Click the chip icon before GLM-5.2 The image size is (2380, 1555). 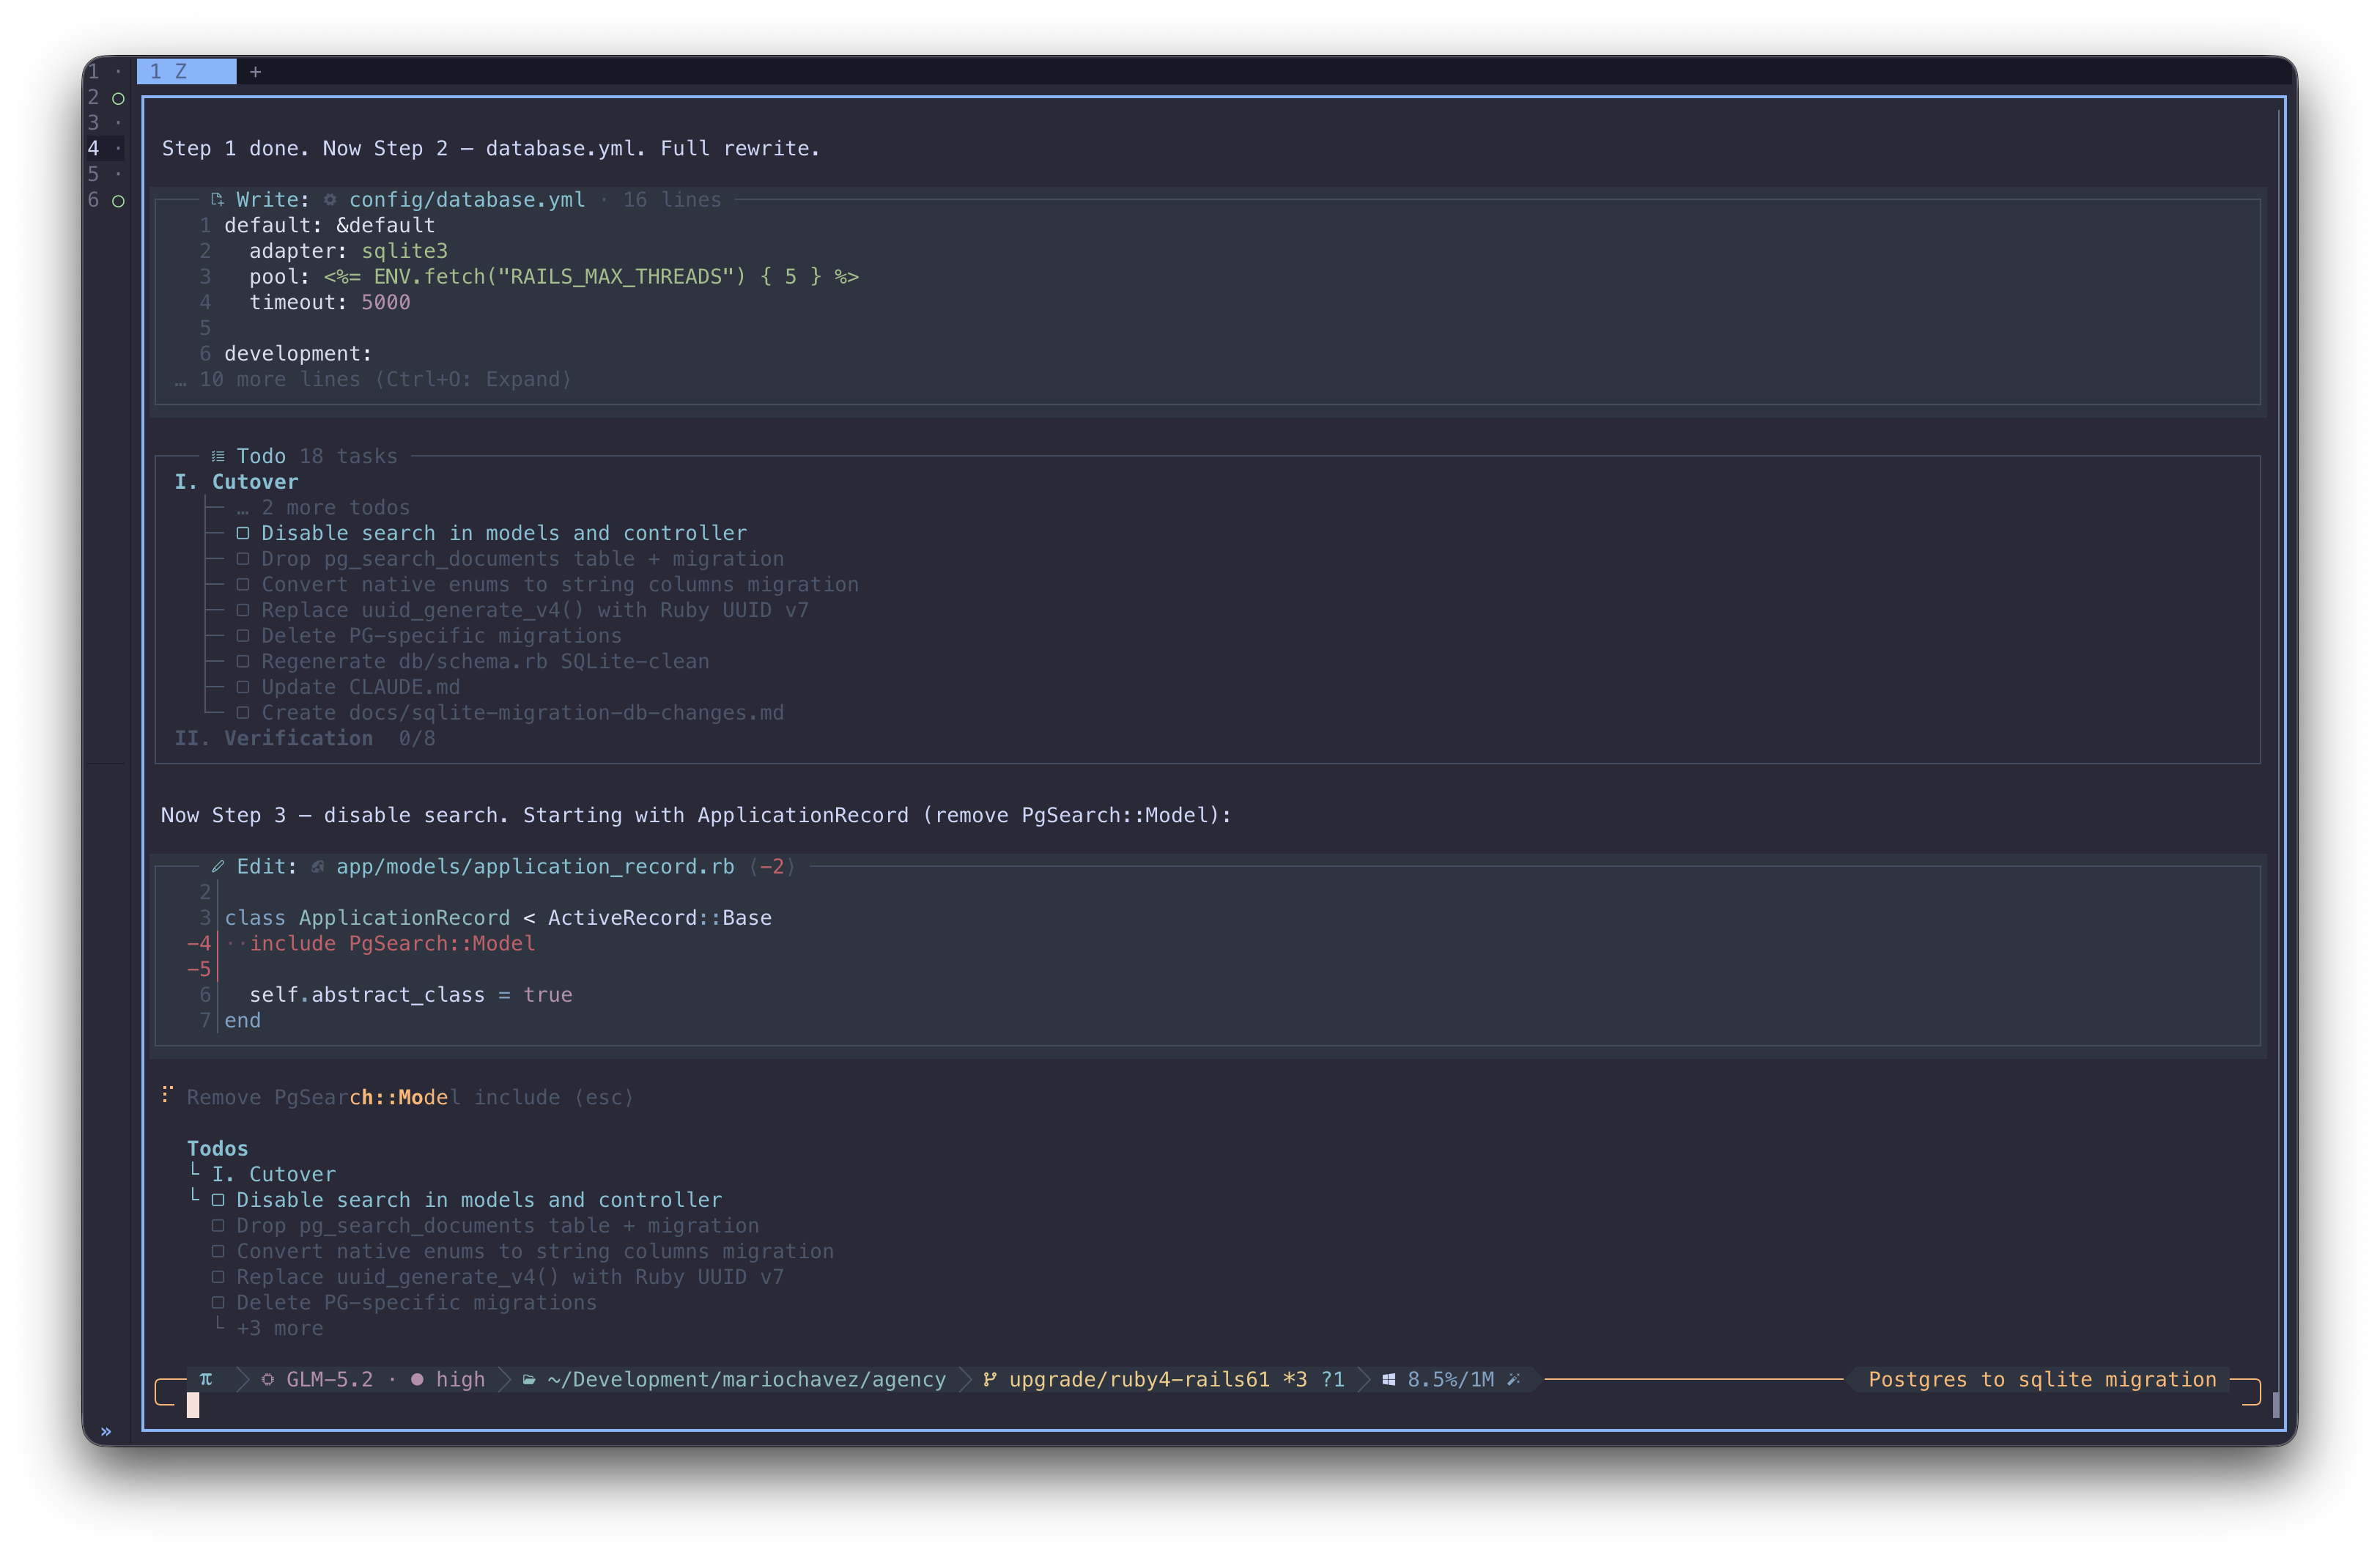268,1379
